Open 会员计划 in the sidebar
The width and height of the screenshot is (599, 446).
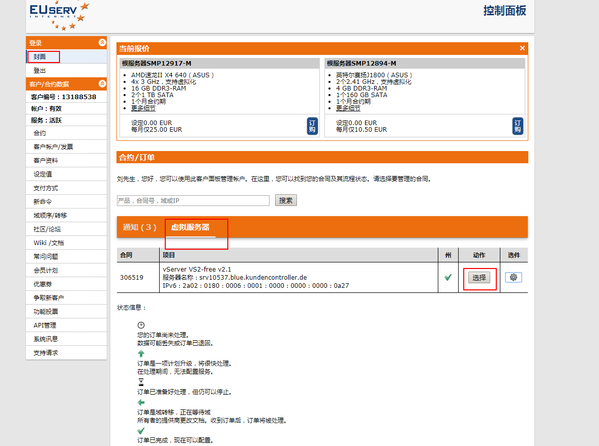[x=45, y=270]
